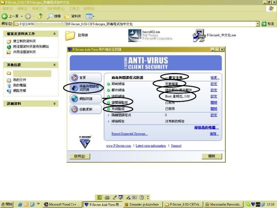
Task: Click the green status icon for 郵件掃描
Action: point(109,90)
